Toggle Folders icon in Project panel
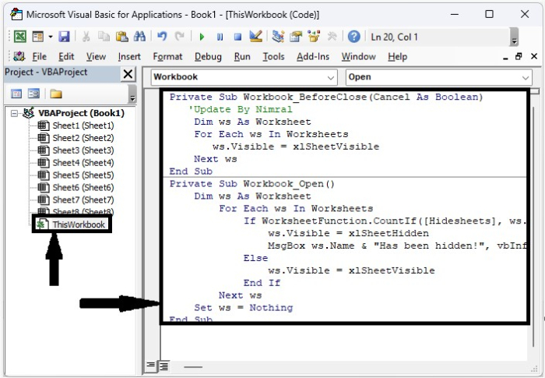 [x=55, y=94]
